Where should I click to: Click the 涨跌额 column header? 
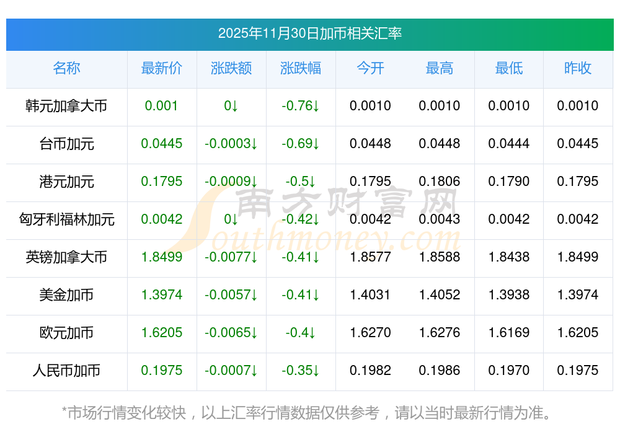pyautogui.click(x=231, y=68)
